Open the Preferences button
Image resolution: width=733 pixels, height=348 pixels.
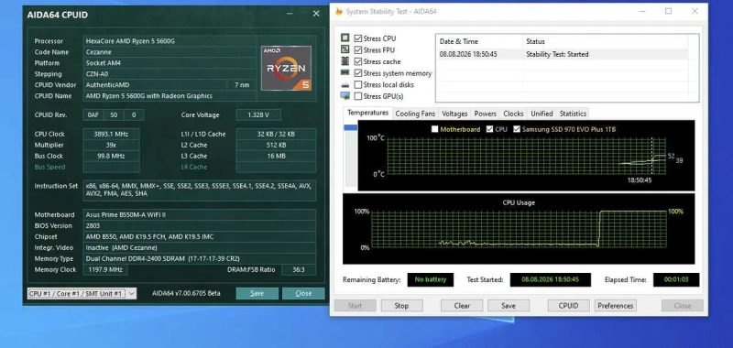615,306
